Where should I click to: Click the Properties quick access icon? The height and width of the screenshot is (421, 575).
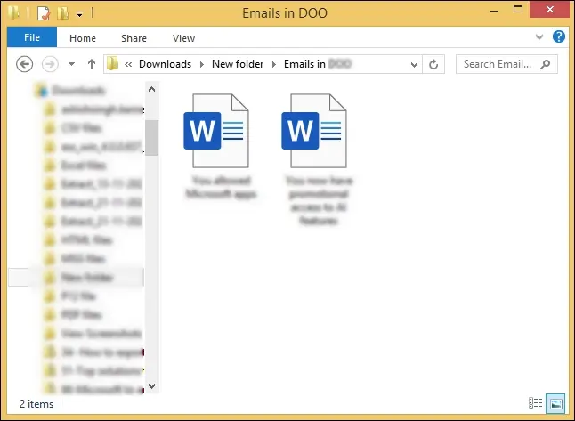coord(44,14)
